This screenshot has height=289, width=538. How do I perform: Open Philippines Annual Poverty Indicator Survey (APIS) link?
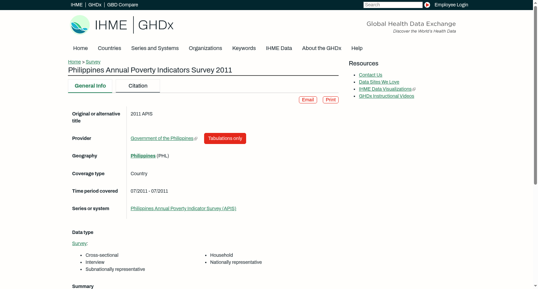click(x=183, y=209)
